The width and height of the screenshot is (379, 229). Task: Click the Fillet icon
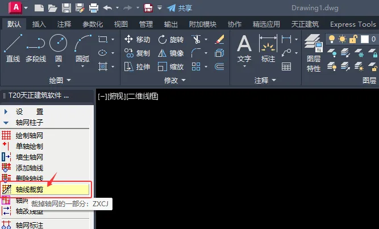(196, 53)
